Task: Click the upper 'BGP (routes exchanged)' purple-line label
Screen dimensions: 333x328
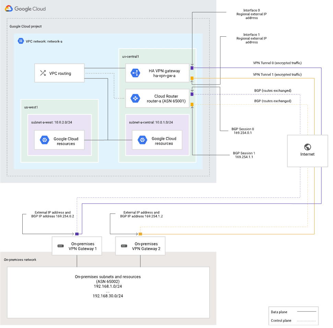Action: 273,90
